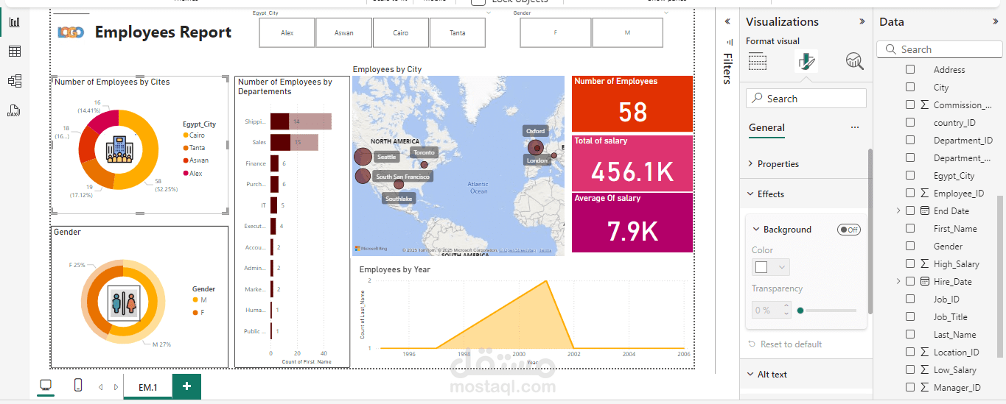
Task: Check the City field checkbox
Action: coord(910,87)
